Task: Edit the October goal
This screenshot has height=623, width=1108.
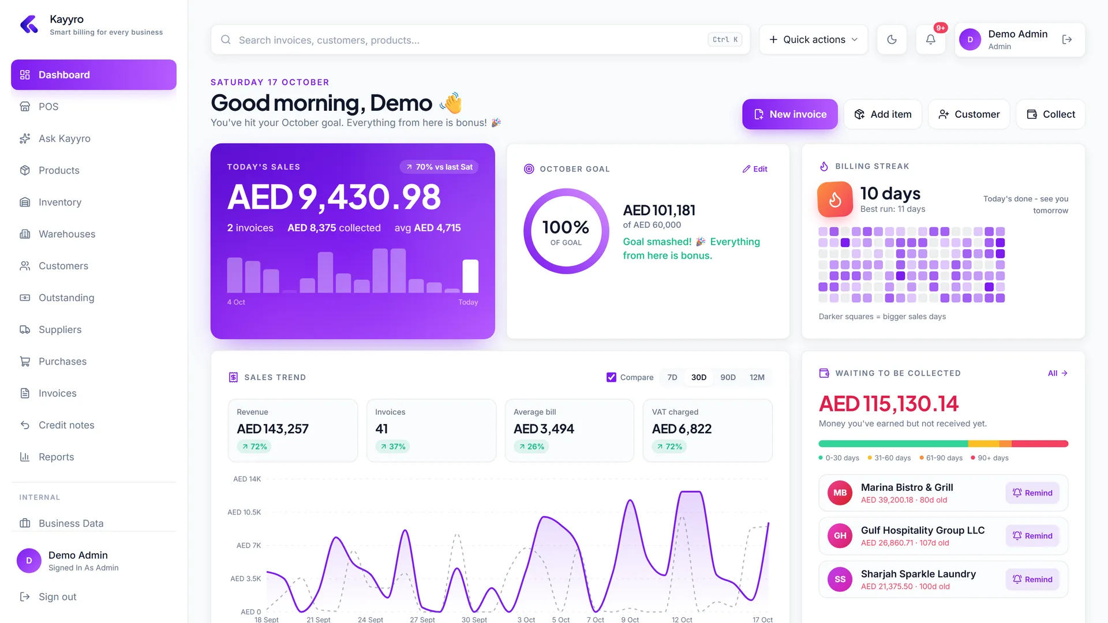Action: (755, 169)
